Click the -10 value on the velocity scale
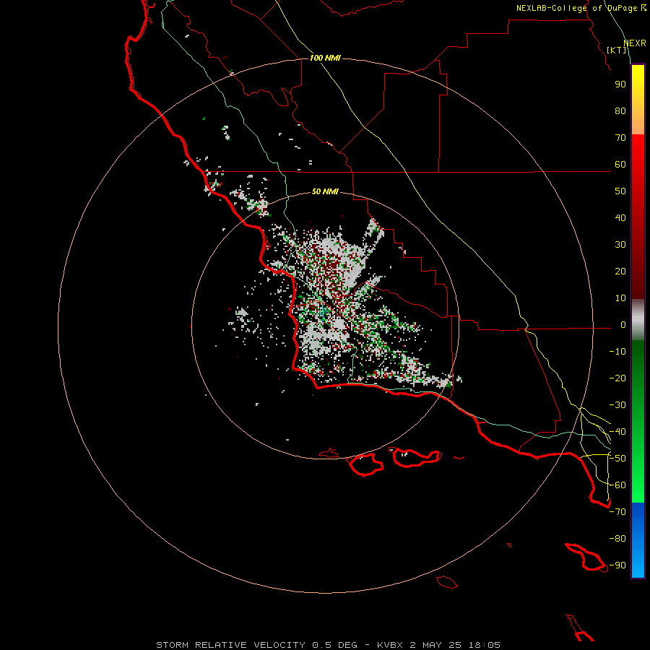 coord(617,352)
